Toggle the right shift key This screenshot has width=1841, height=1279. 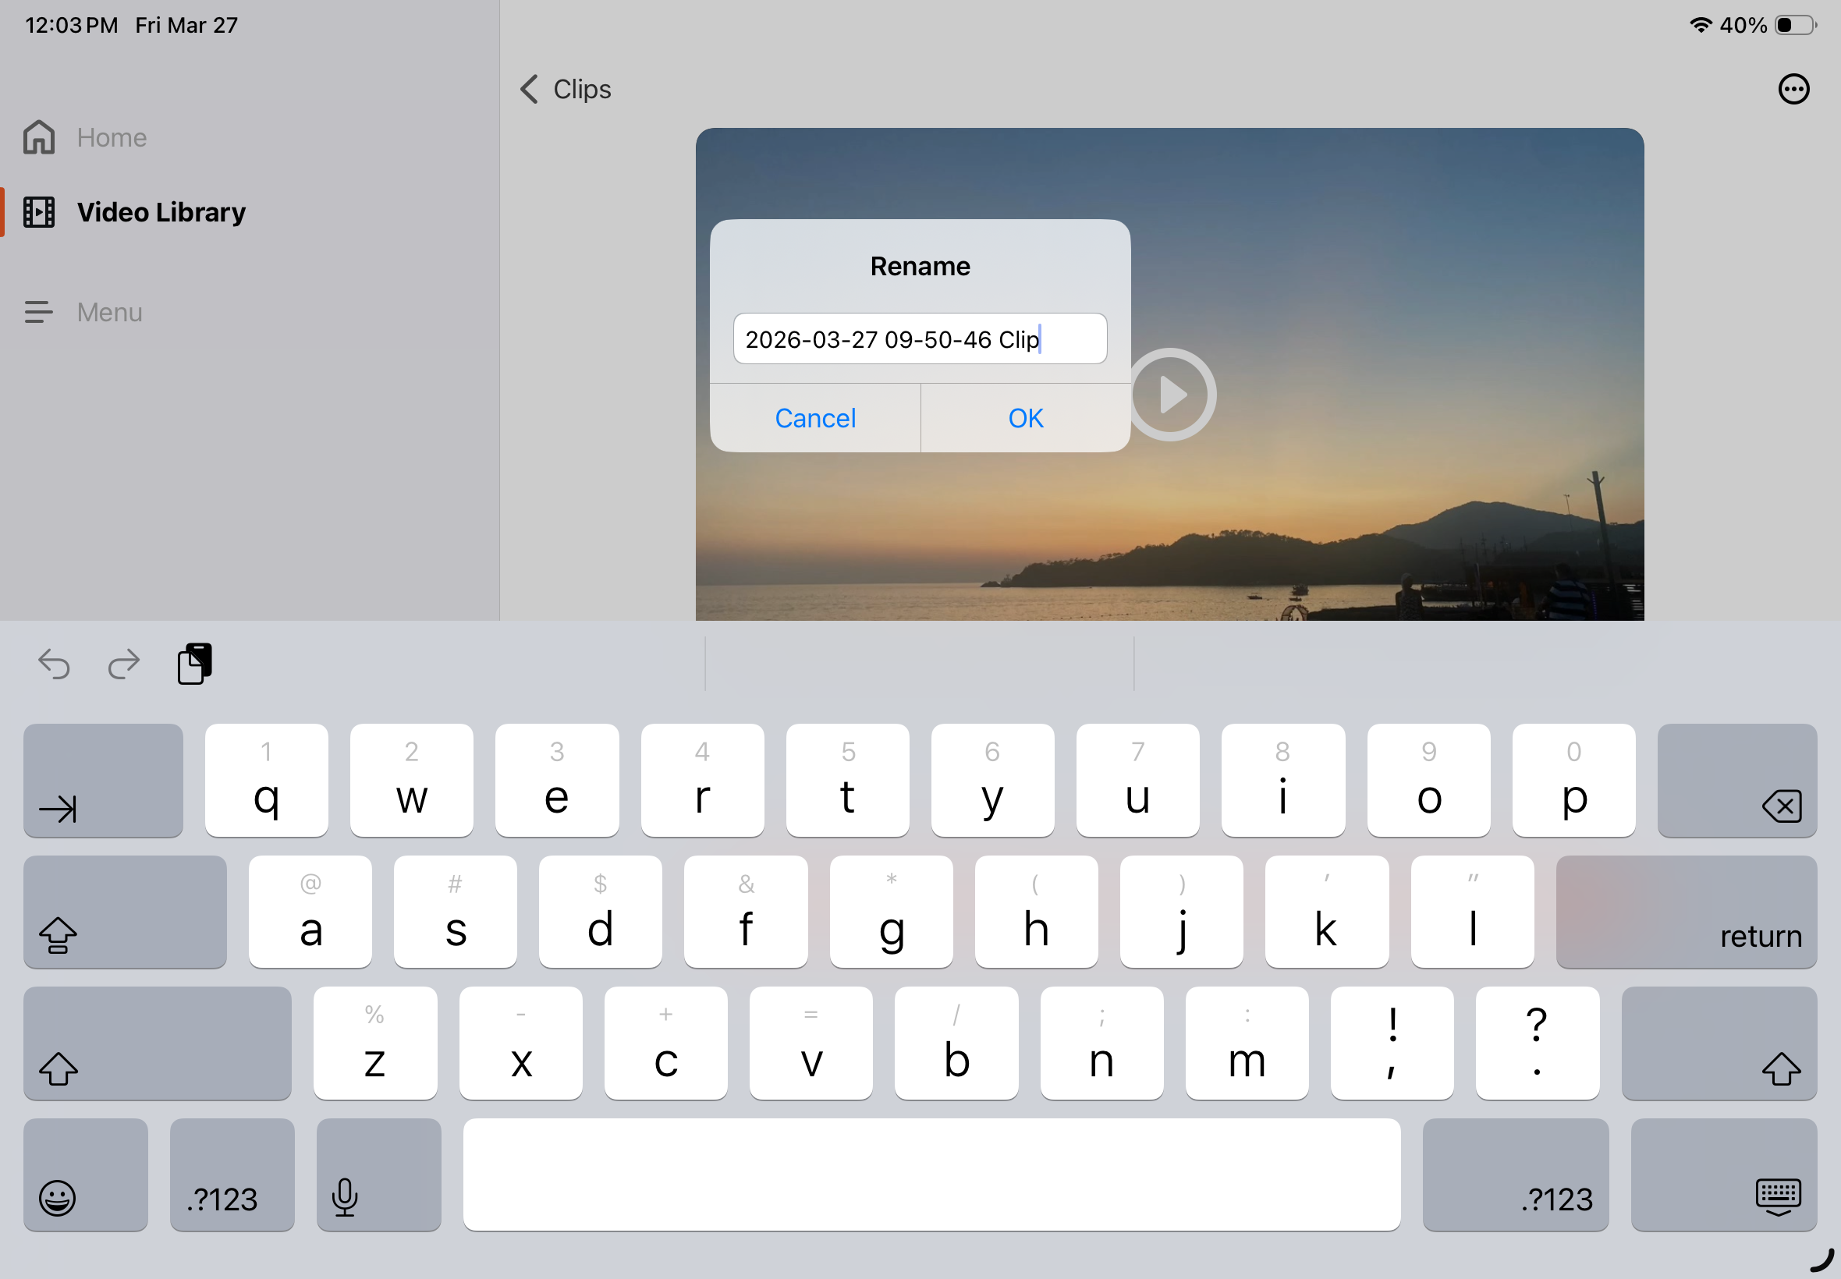tap(1719, 1043)
